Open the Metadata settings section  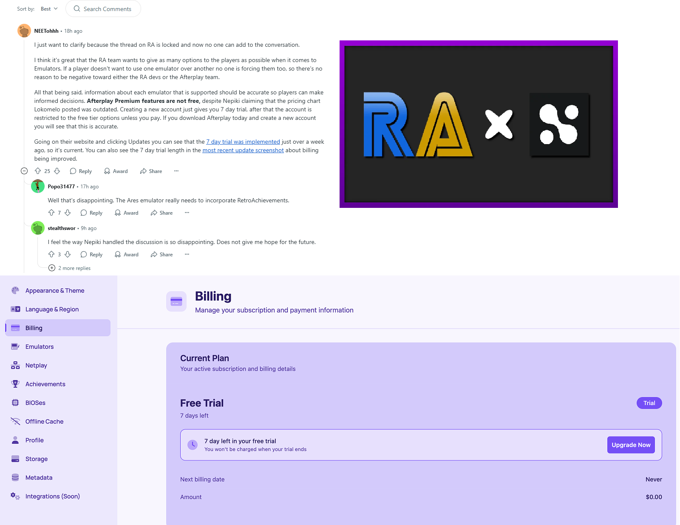tap(58, 477)
